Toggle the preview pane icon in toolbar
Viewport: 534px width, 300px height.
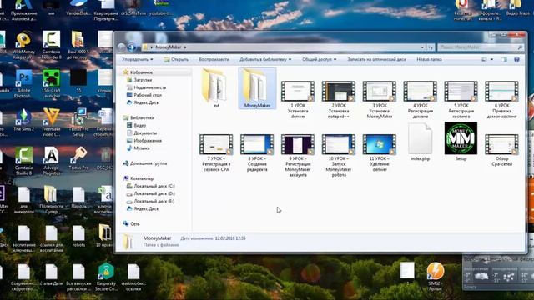[x=504, y=59]
